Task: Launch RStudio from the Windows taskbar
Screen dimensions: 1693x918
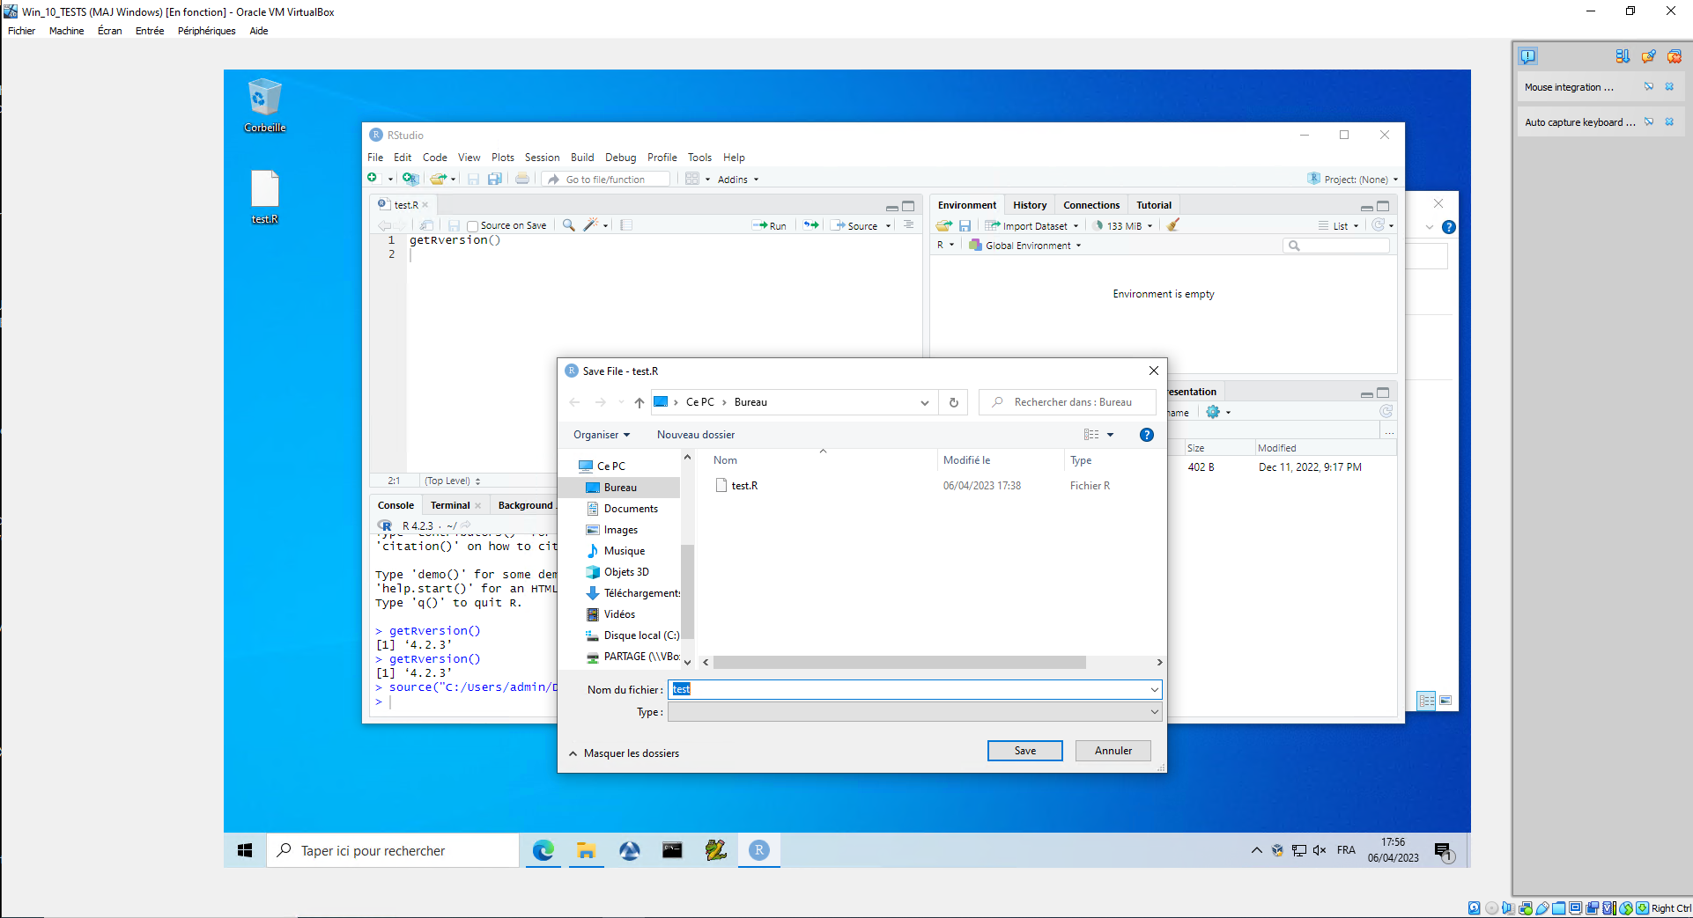Action: tap(758, 850)
